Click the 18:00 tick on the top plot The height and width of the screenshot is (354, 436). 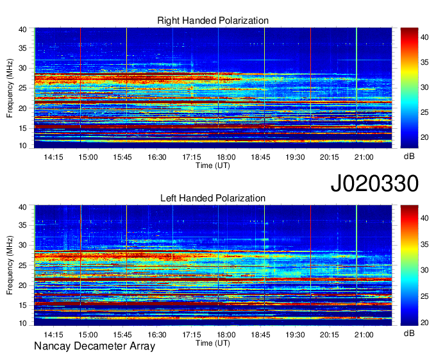226,157
